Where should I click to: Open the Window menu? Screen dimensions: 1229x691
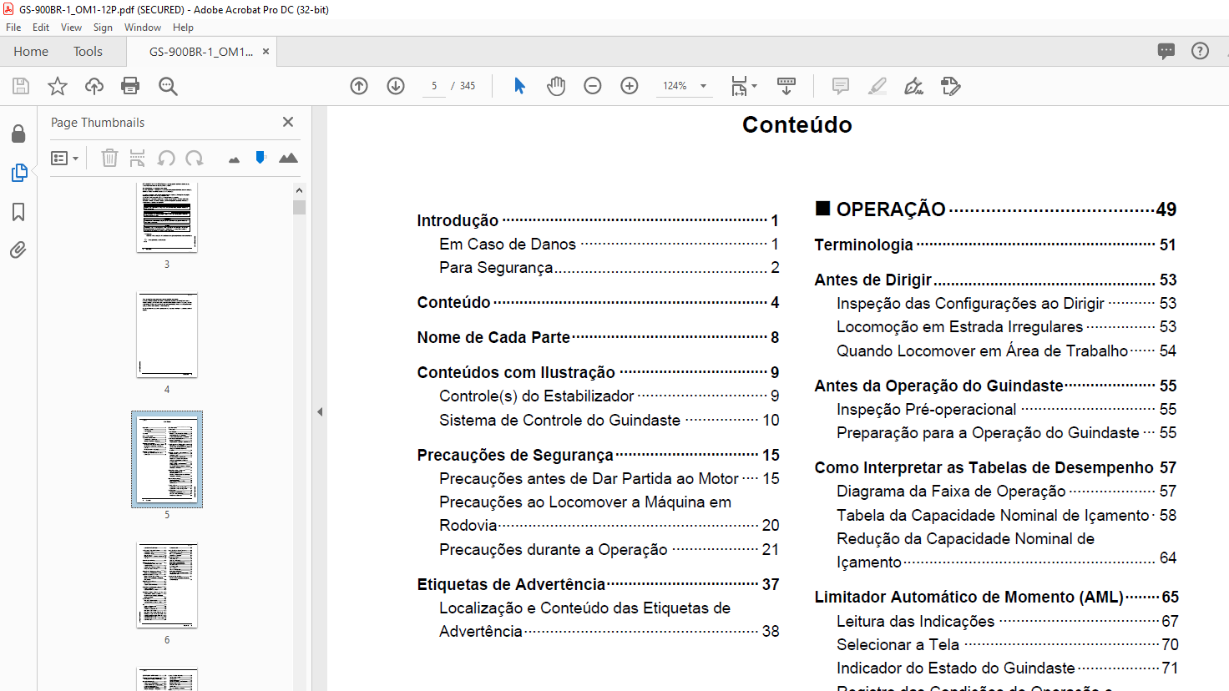[143, 28]
